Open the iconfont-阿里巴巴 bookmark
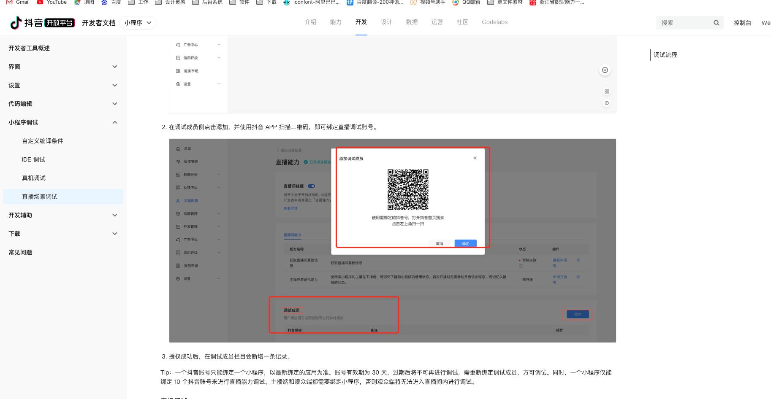 pos(311,2)
